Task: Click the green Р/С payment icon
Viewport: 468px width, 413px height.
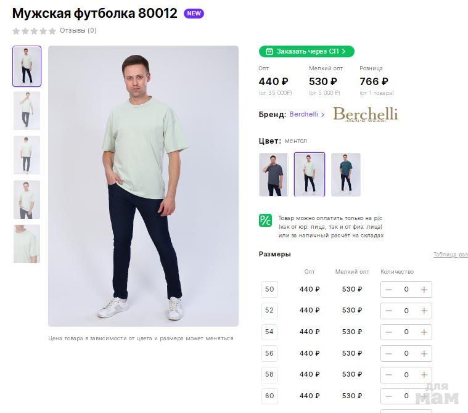Action: (265, 220)
